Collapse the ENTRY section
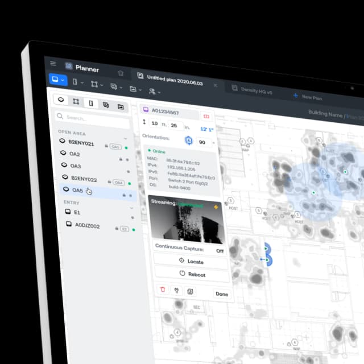Image resolution: width=364 pixels, height=364 pixels. 131,208
